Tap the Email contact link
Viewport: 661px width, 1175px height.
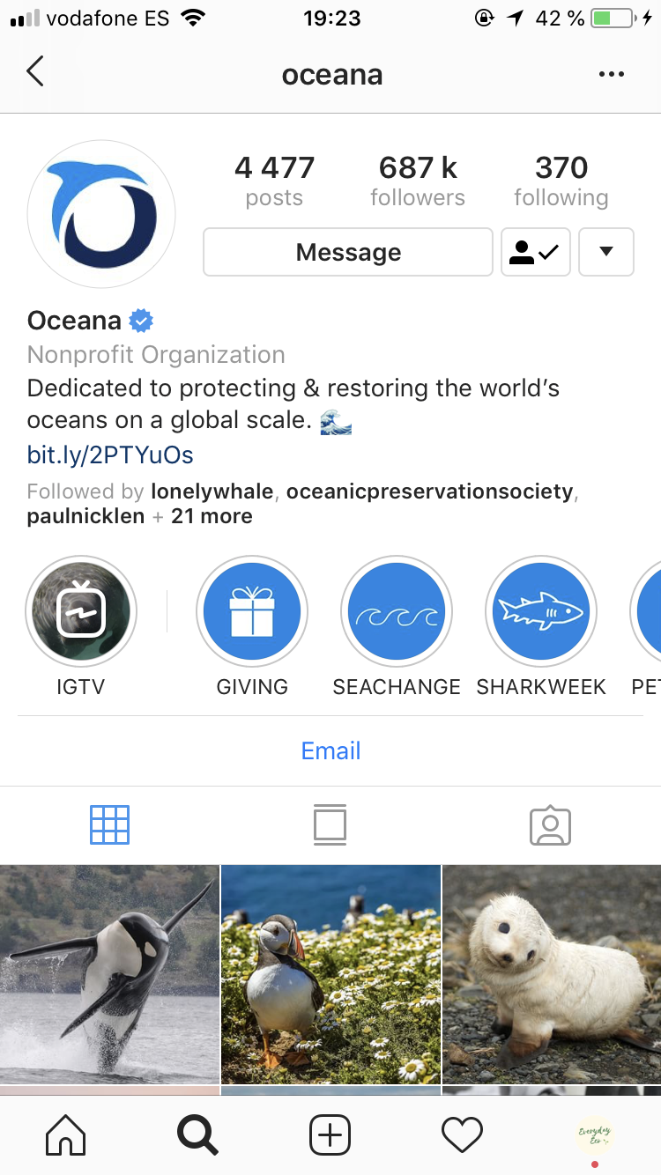[x=330, y=750]
